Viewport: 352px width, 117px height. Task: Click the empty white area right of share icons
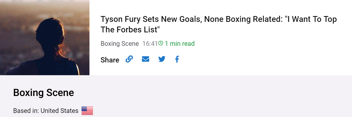coord(262,60)
